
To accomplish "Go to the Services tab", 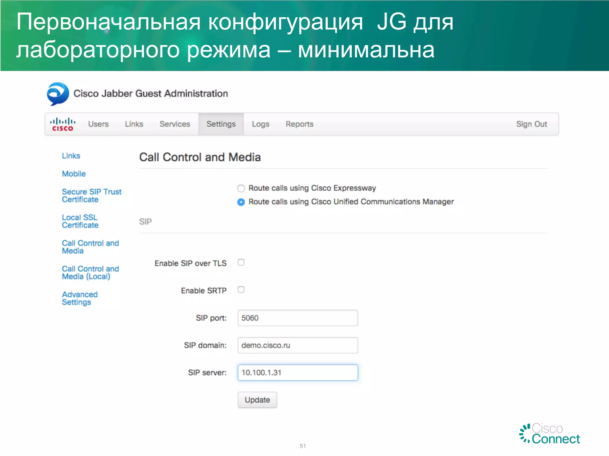I will pos(175,124).
